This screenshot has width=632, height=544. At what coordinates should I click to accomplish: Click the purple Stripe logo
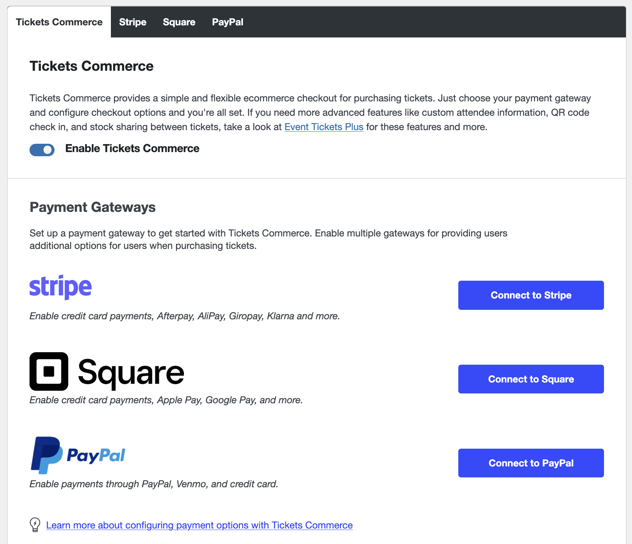[61, 288]
